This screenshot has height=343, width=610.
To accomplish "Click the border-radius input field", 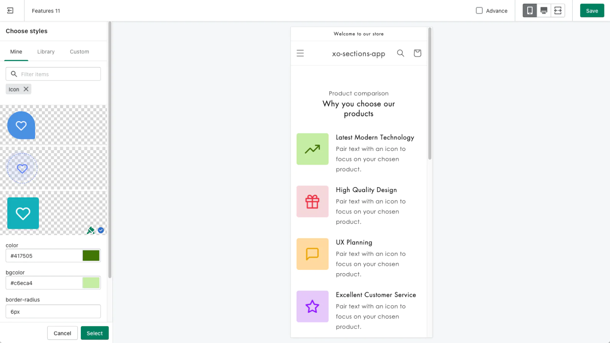I will tap(53, 311).
